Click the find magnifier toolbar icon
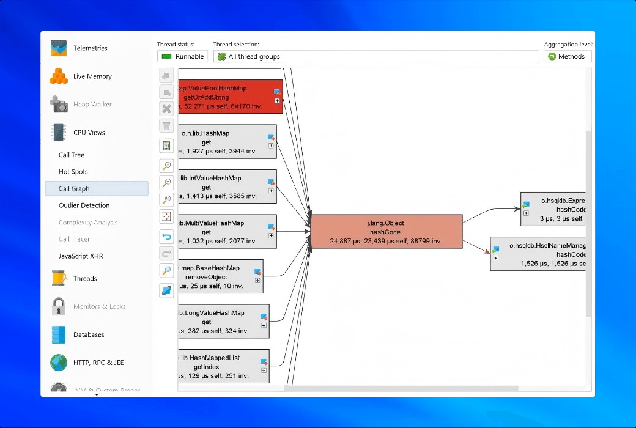 click(166, 271)
